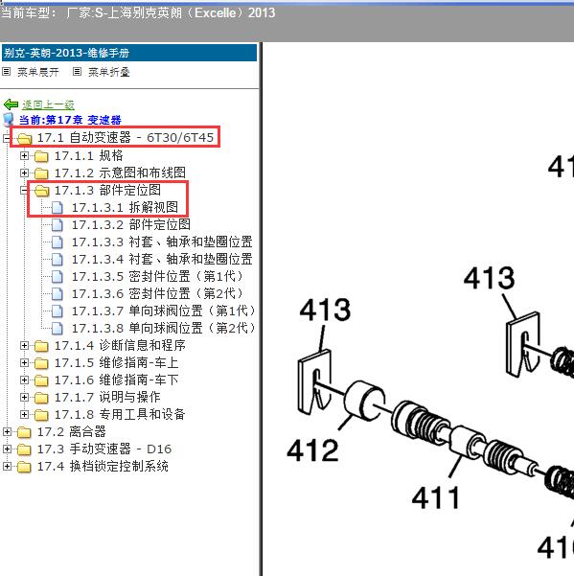Expand the 17.1.4 诊断信息和程序 node
Screen dimensions: 574x576
click(24, 346)
